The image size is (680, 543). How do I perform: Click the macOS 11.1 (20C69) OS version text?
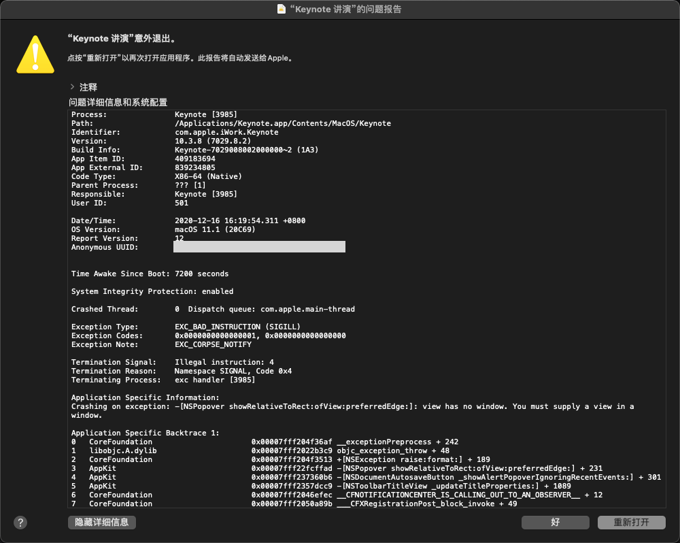[214, 229]
